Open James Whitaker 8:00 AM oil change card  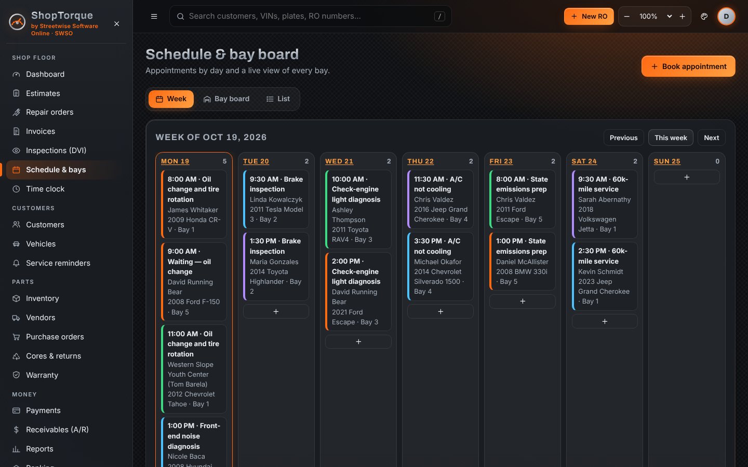click(x=194, y=204)
